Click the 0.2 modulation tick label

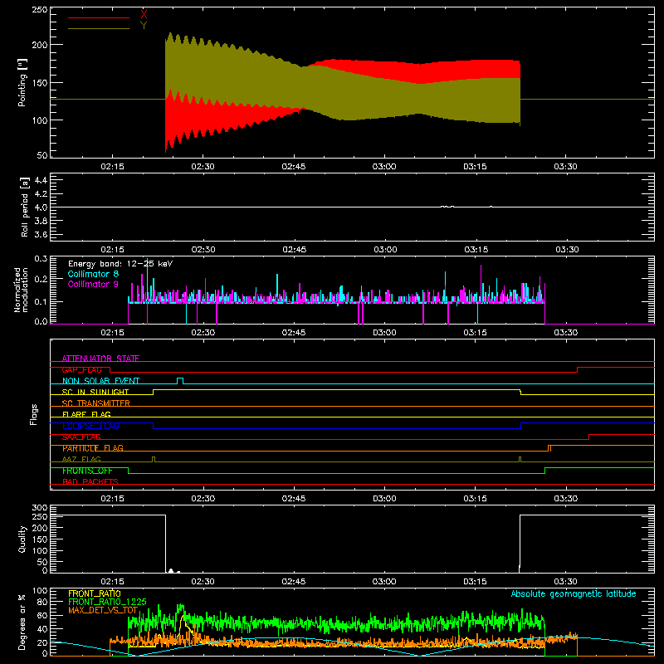pyautogui.click(x=41, y=279)
